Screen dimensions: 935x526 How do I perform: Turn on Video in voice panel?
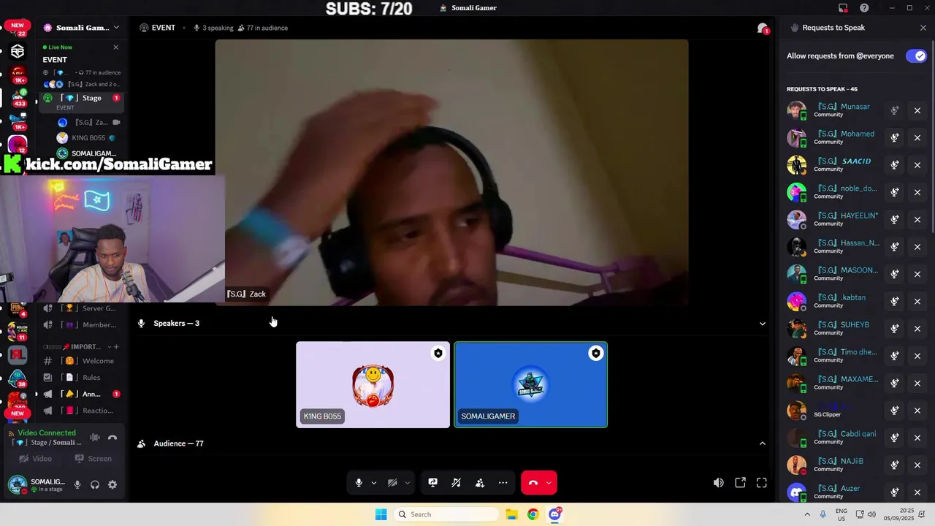(x=35, y=459)
